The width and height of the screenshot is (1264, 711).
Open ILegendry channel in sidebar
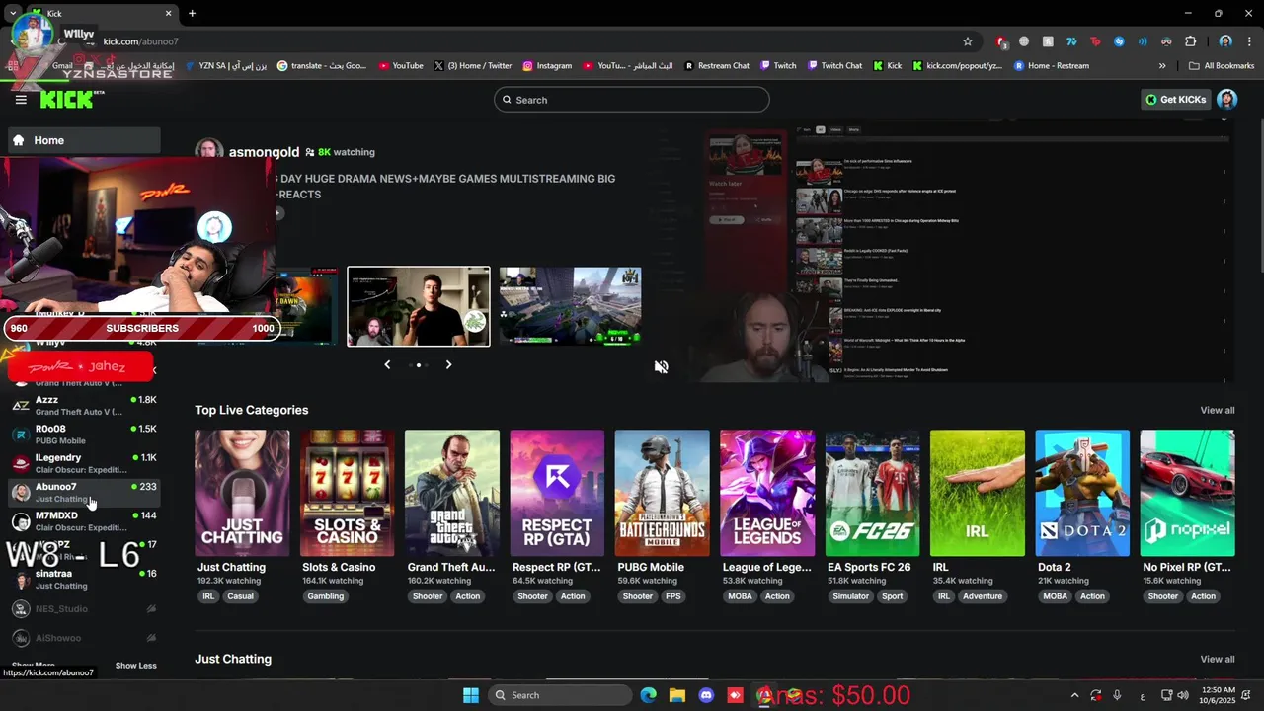83,463
